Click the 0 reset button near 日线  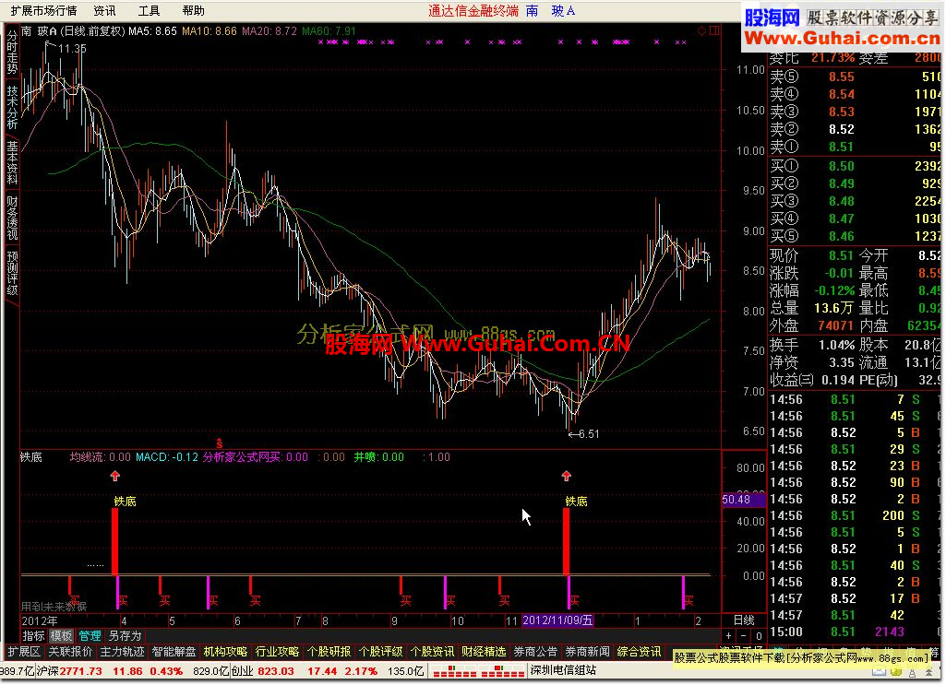pos(759,635)
